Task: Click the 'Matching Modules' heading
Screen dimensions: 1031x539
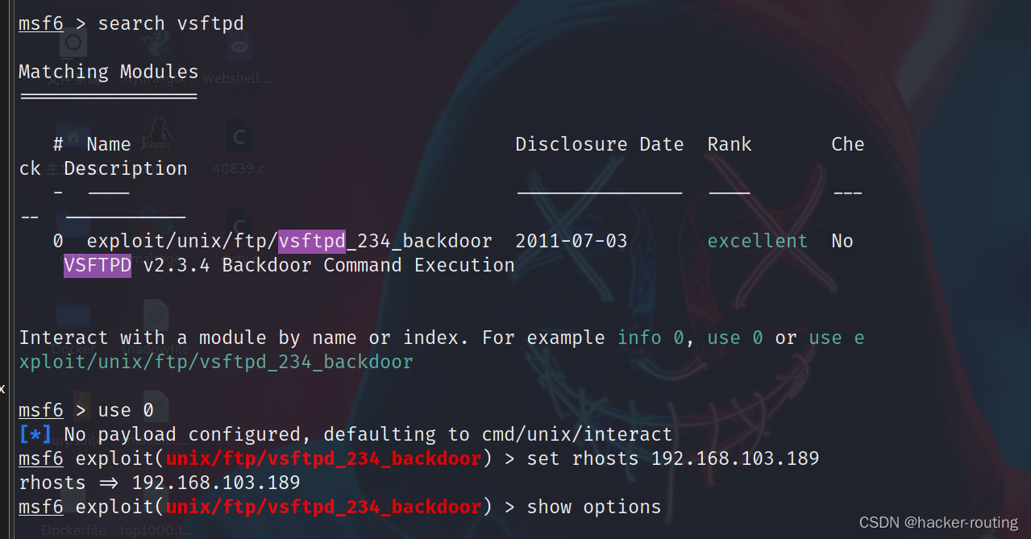Action: pos(108,72)
